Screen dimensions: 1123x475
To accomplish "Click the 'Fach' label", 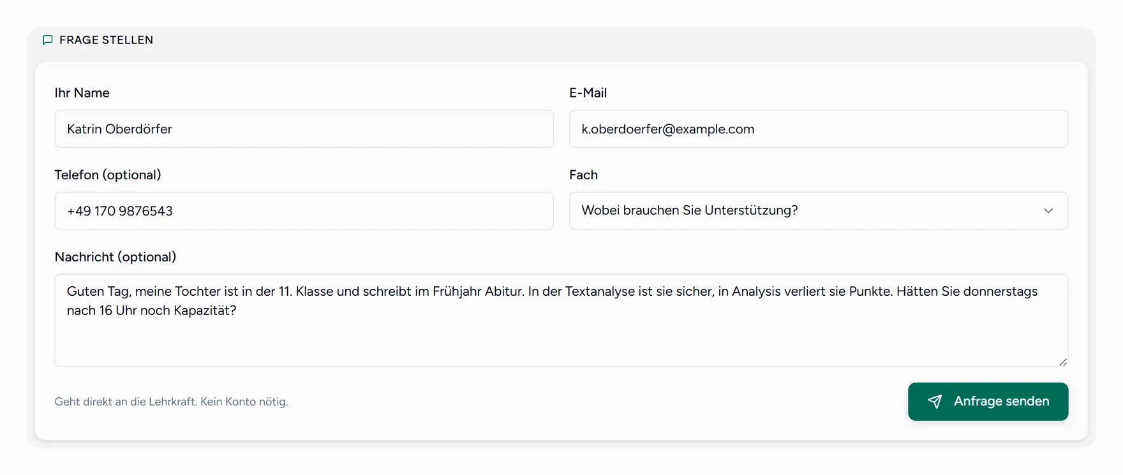I will [583, 175].
